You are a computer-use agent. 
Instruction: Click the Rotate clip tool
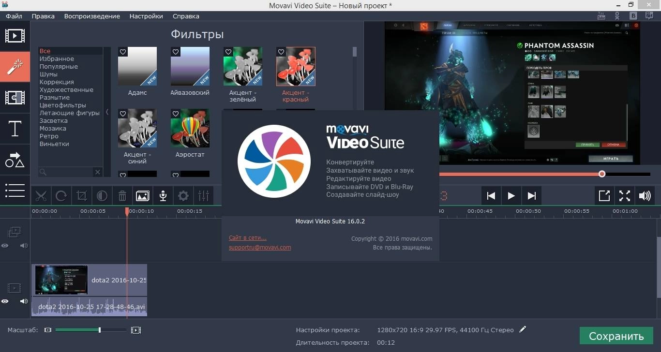[61, 196]
